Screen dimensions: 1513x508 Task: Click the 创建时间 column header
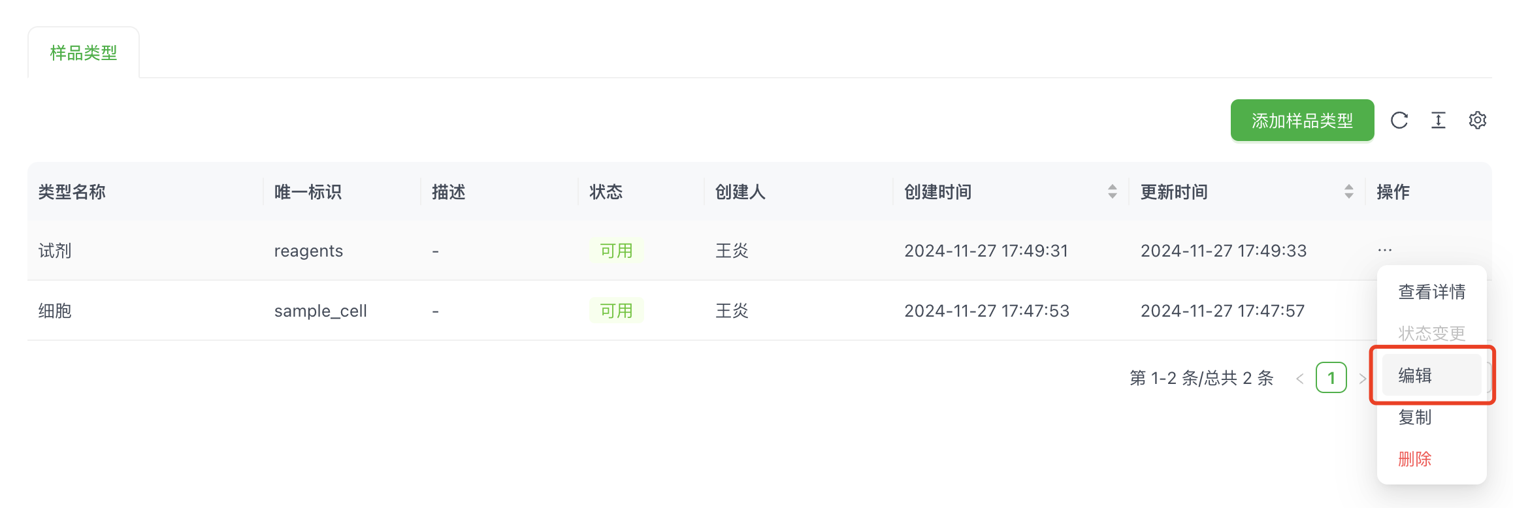937,192
